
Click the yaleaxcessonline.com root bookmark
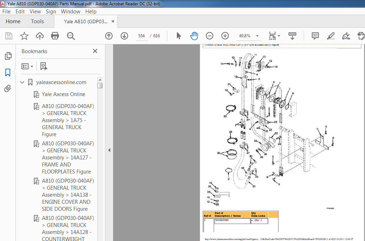(x=61, y=82)
